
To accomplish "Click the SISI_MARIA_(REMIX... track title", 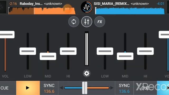I will pyautogui.click(x=111, y=4).
